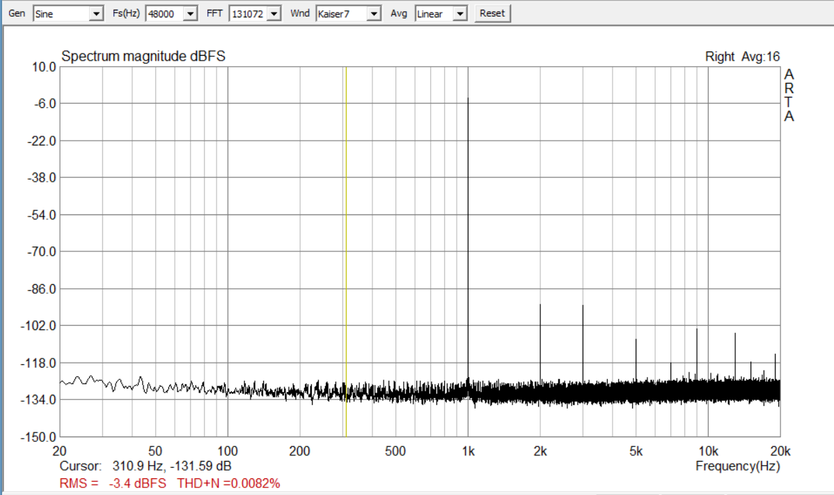Image resolution: width=834 pixels, height=495 pixels.
Task: Click the 'Spectrum magnitude dBFS' title
Action: (x=143, y=56)
